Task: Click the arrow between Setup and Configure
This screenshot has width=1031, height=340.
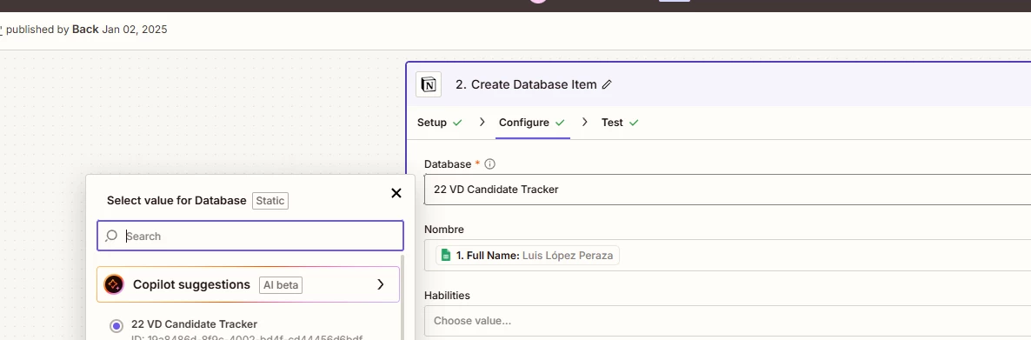Action: click(482, 123)
